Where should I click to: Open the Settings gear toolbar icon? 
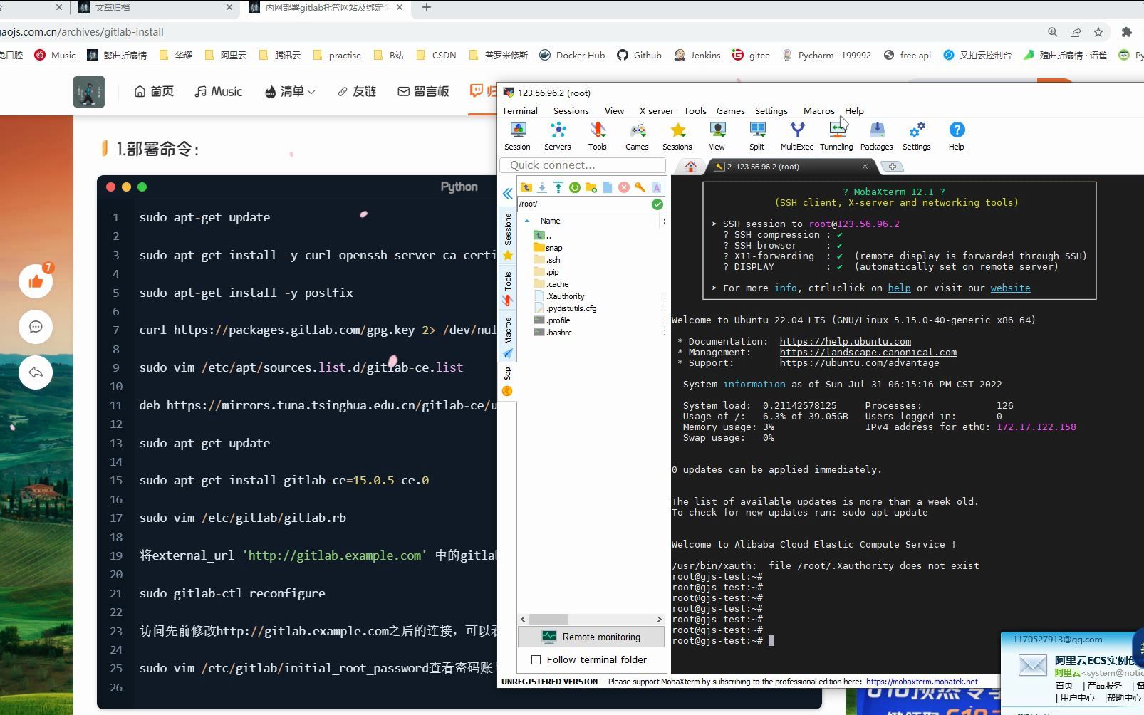916,135
